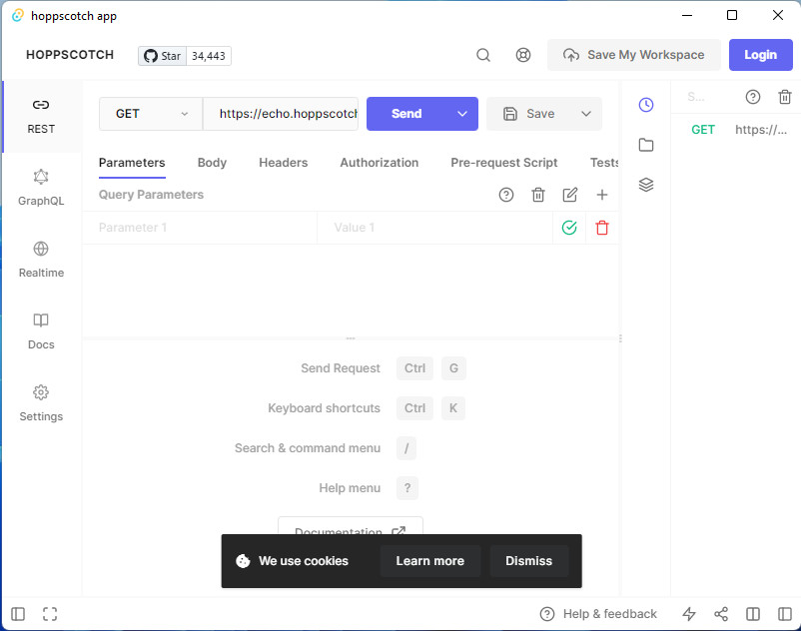Select the Parameters tab
Screen dimensions: 801x631
click(132, 163)
